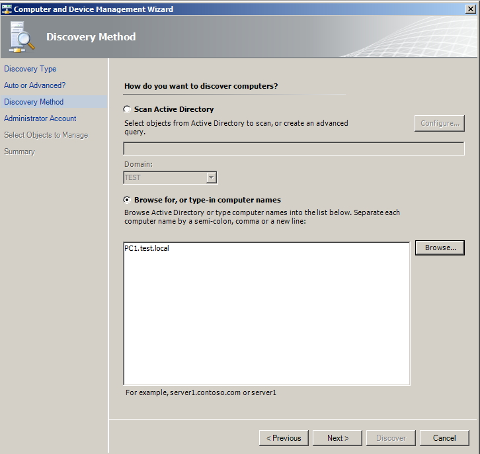Screen dimensions: 480x454
Task: Open the Domain dropdown showing TEST
Action: [211, 177]
